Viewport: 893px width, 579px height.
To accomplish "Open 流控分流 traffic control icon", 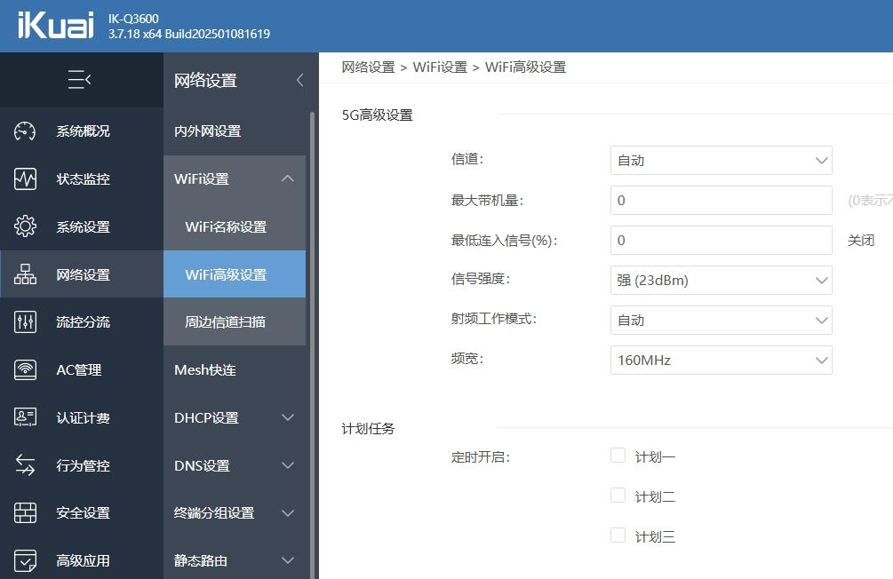I will pyautogui.click(x=25, y=322).
